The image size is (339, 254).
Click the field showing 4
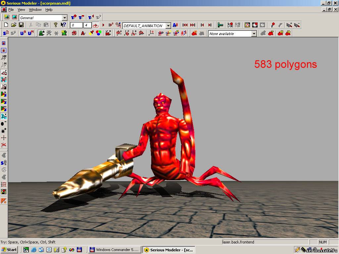point(87,25)
